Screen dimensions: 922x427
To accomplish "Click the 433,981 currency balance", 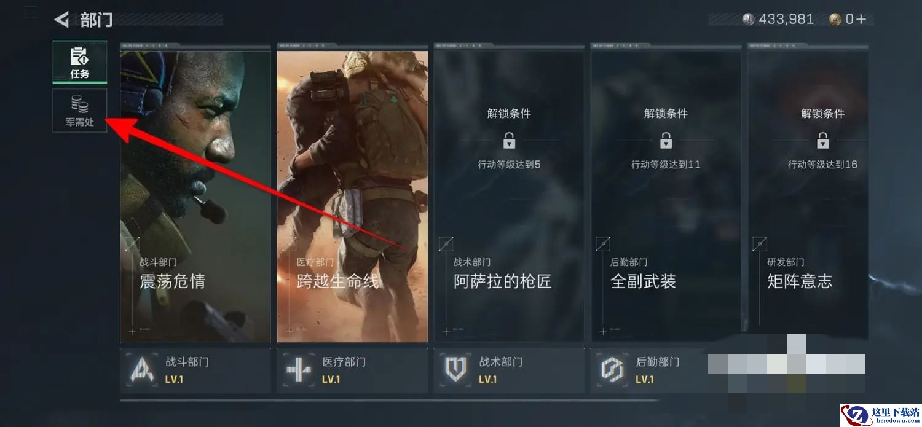I will point(786,19).
